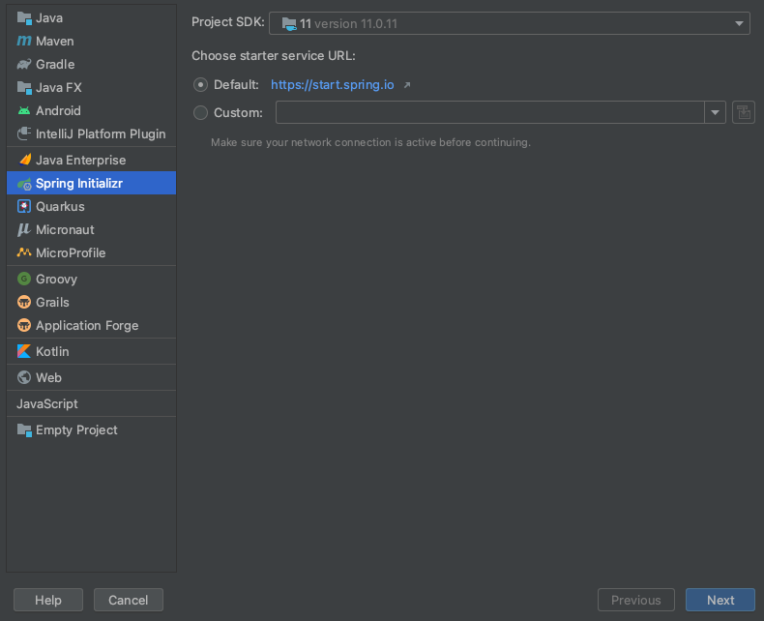This screenshot has height=621, width=764.
Task: Click the Web globe icon
Action: point(24,378)
